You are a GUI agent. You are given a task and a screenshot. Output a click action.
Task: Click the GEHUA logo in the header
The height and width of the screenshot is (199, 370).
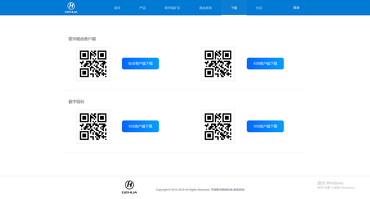tap(71, 8)
